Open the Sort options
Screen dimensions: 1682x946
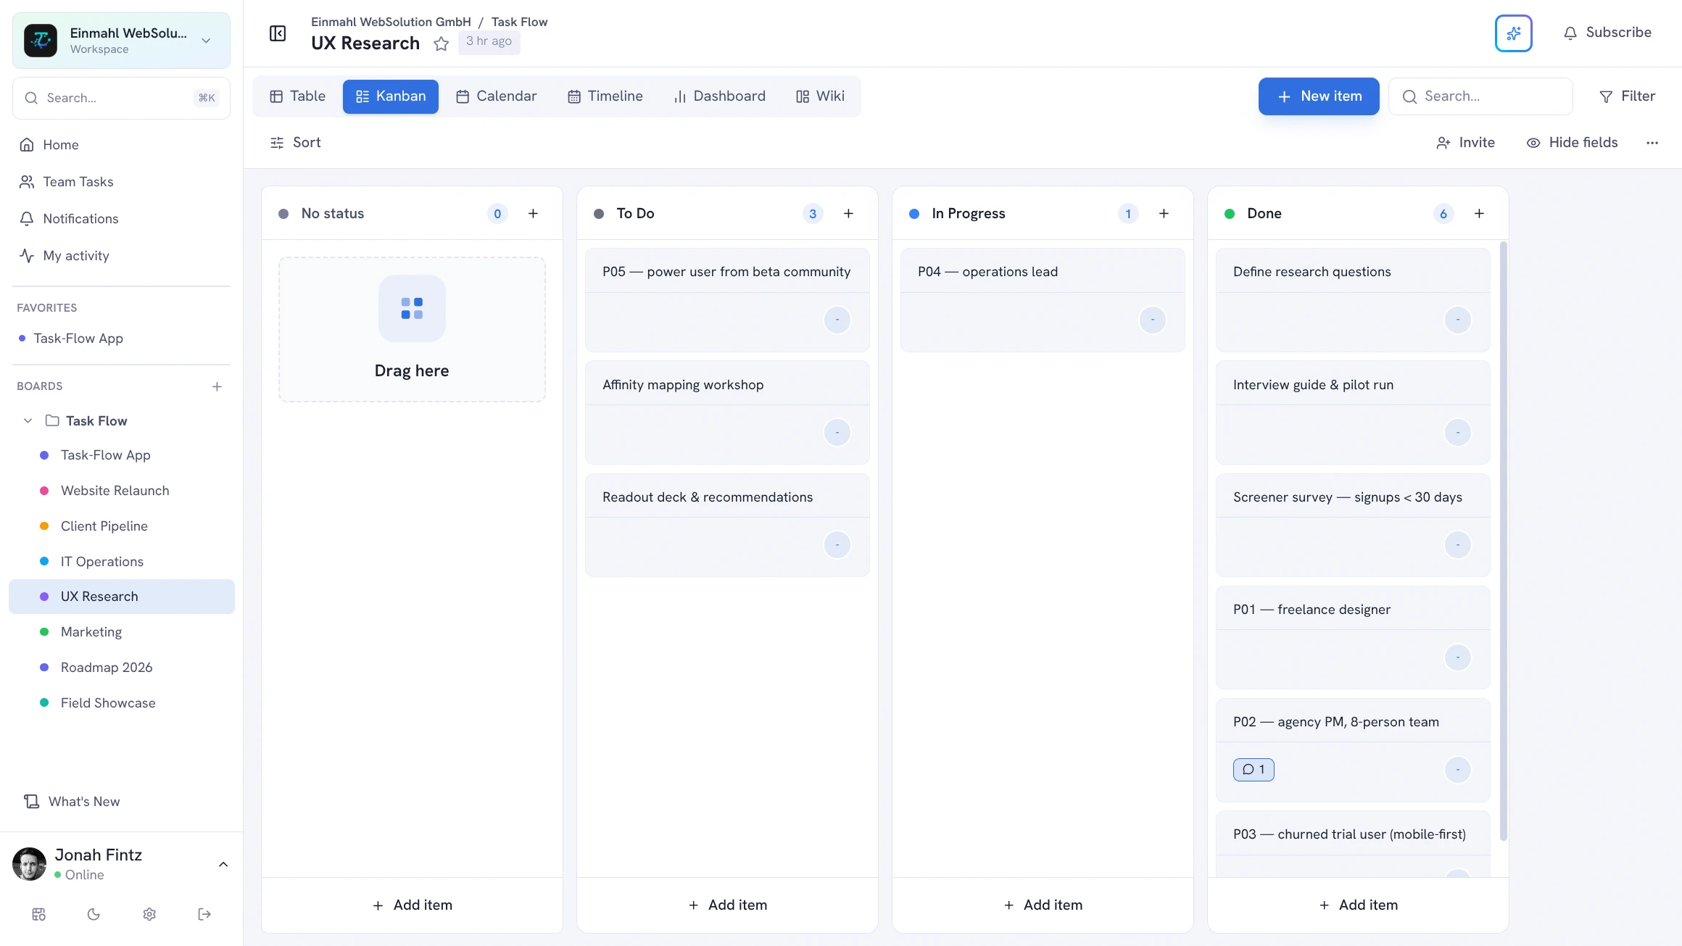(295, 143)
